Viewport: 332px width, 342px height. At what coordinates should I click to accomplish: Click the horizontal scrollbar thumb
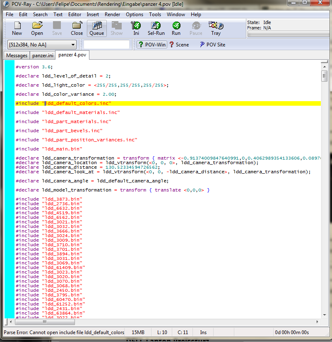click(45, 322)
